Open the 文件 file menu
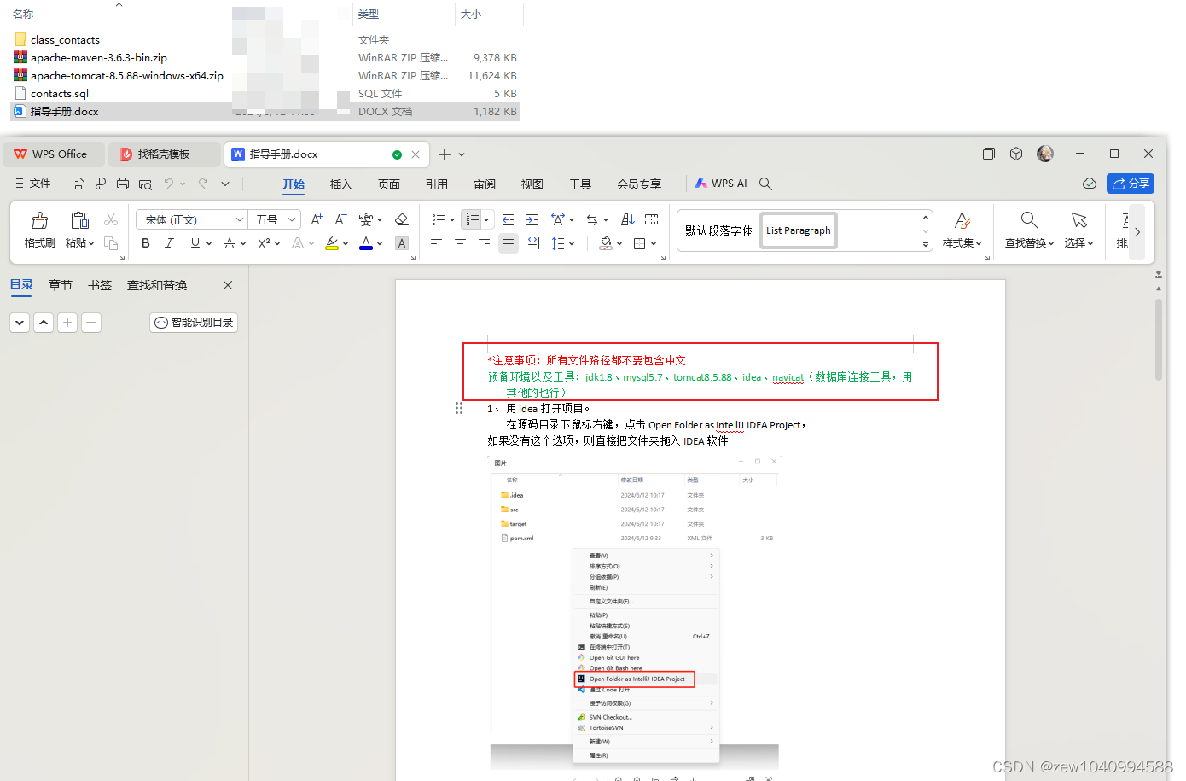The height and width of the screenshot is (781, 1186). (33, 184)
